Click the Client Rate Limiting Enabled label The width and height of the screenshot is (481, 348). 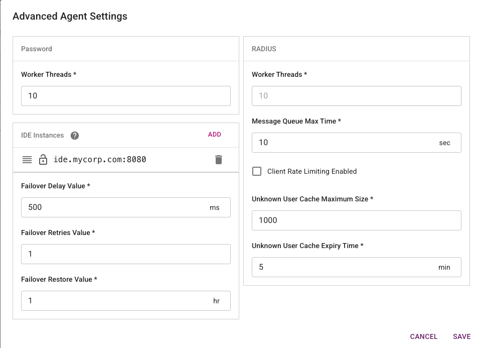coord(312,171)
